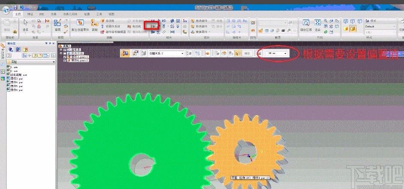Toggle auto-hide pin on 零件库 panel

(50, 43)
